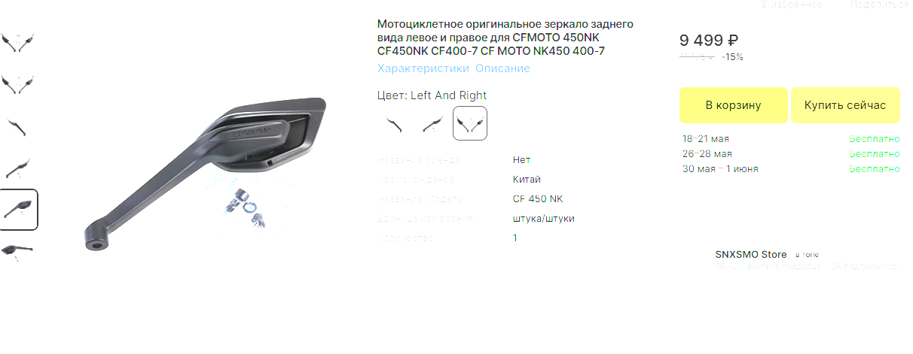
Task: Open the SNXSMO Store seller page
Action: [x=750, y=255]
